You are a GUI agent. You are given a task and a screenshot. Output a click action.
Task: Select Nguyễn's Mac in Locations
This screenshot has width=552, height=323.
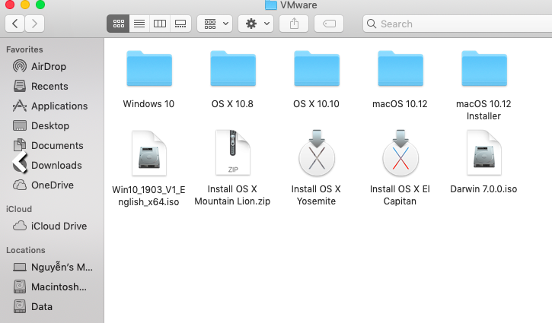pos(52,267)
